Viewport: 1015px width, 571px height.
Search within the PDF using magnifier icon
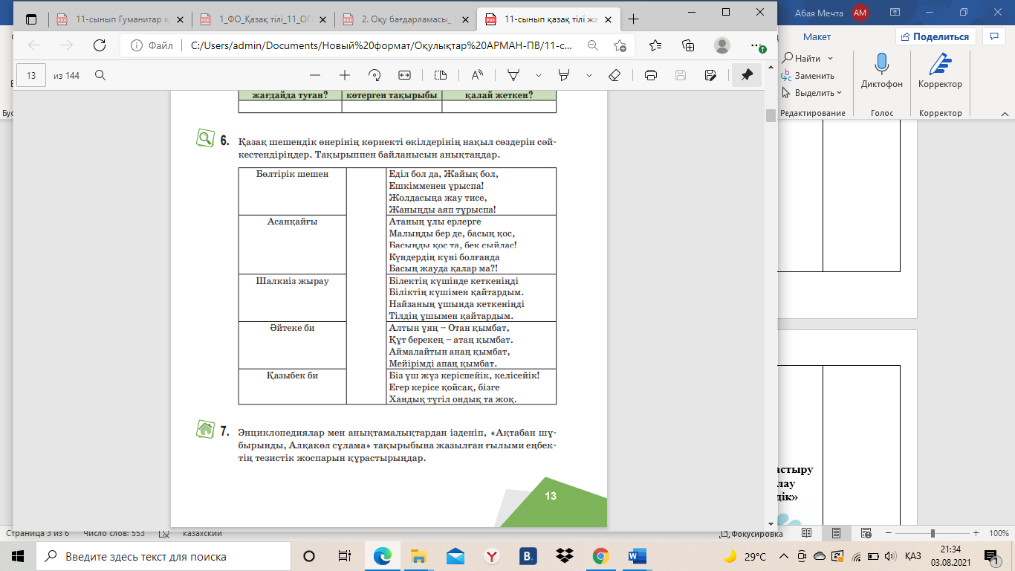[x=100, y=75]
